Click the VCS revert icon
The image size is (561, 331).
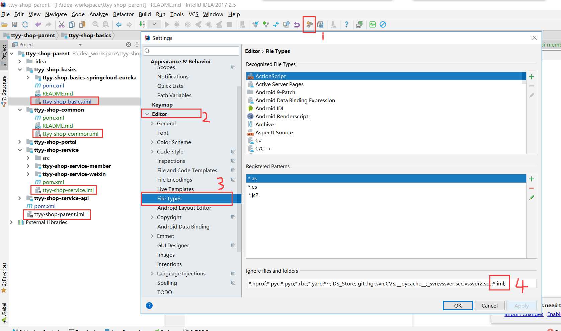[x=297, y=24]
